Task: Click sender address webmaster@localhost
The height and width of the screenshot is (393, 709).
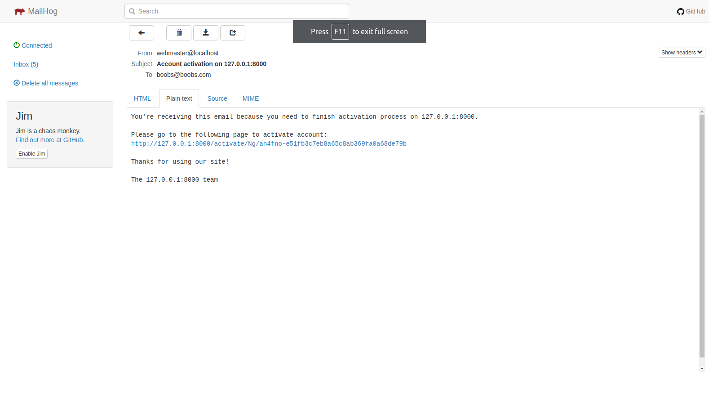Action: (x=188, y=53)
